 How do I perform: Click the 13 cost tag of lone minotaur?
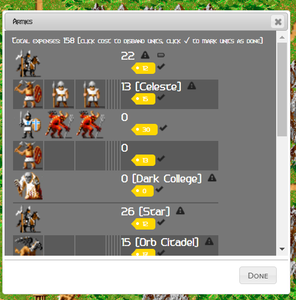tap(143, 160)
